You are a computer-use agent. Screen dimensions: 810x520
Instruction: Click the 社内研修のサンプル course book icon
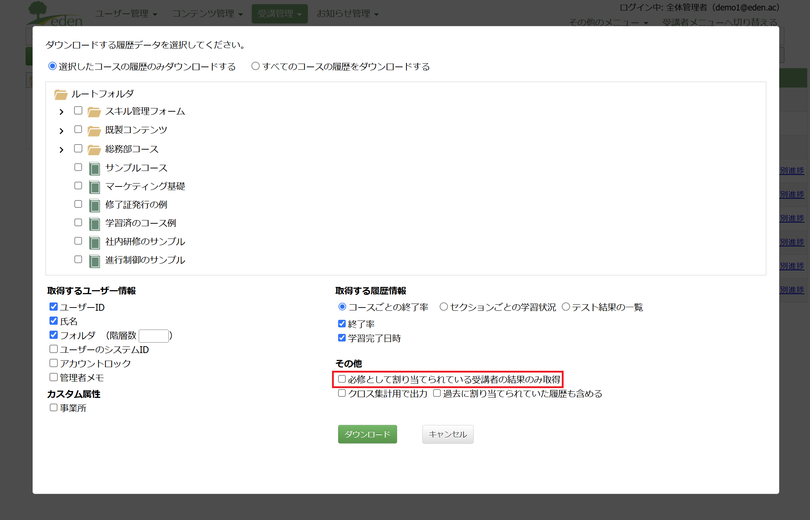coord(94,242)
